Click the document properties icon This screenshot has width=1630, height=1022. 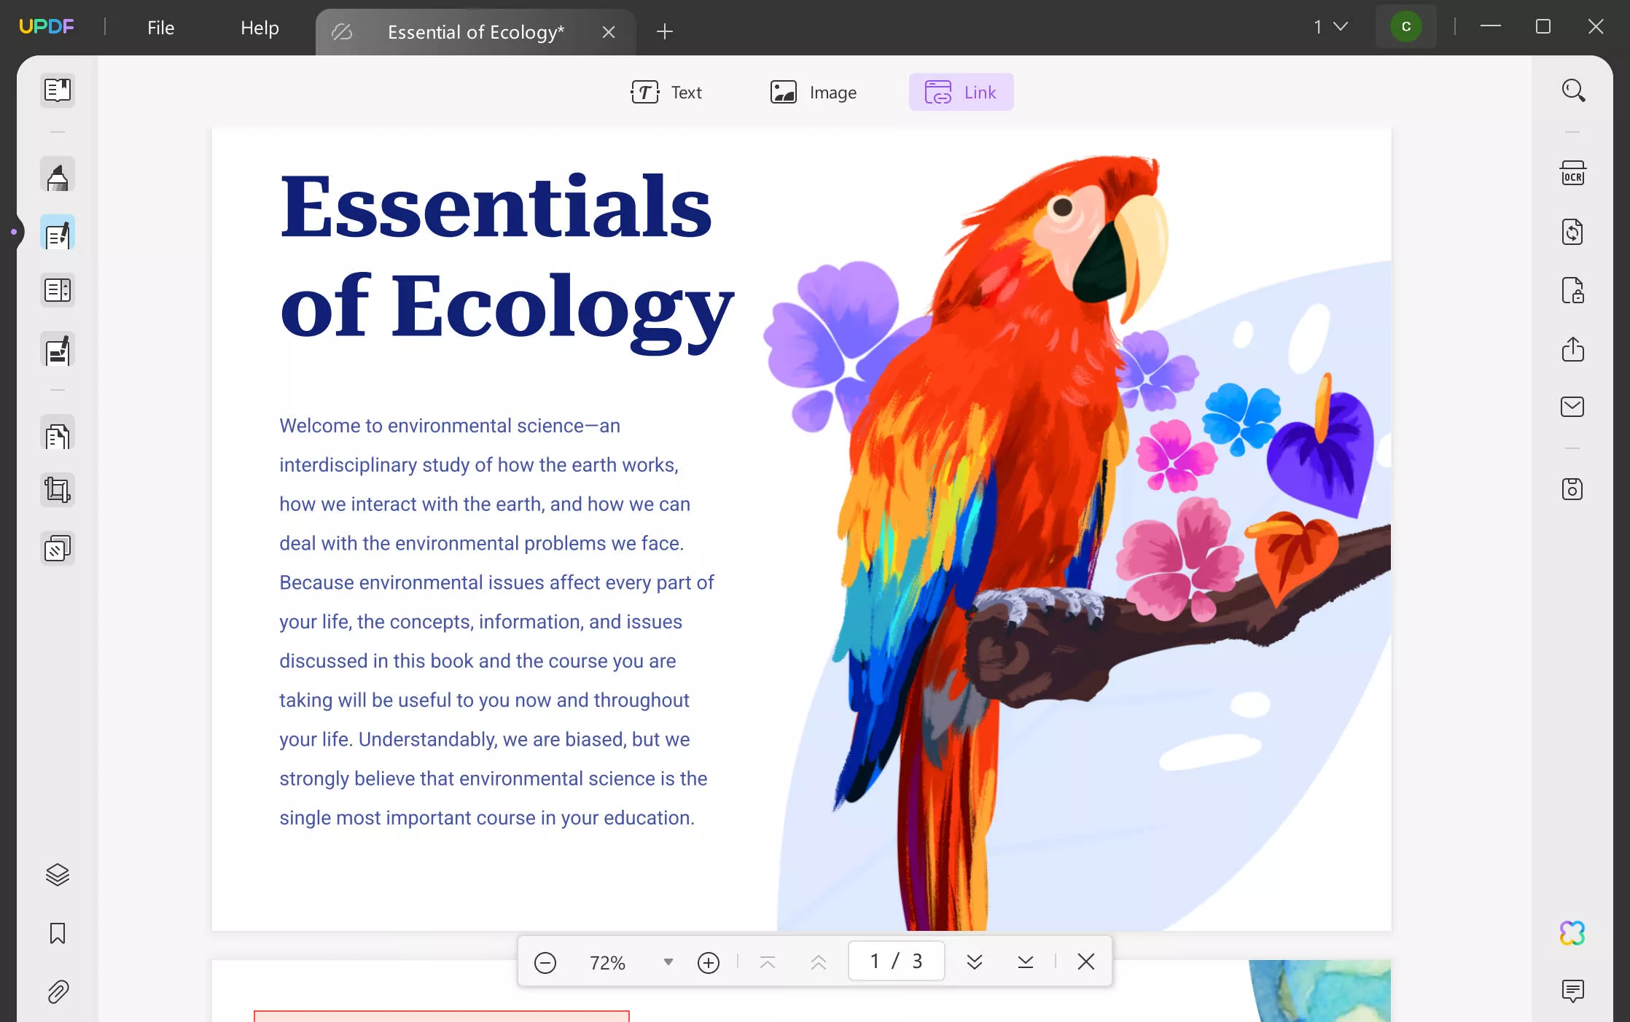(1574, 488)
